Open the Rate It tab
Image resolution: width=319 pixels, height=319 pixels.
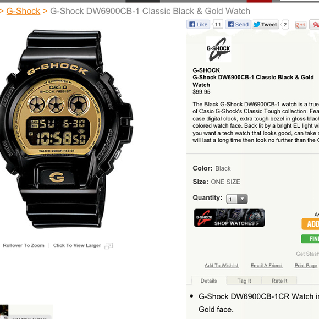coord(279,280)
